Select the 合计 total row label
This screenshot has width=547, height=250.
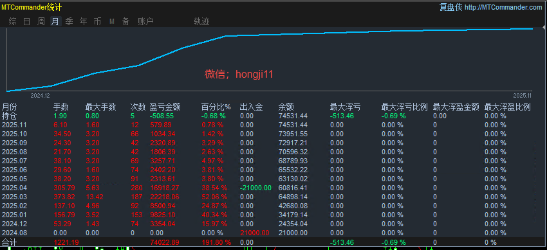[10, 242]
